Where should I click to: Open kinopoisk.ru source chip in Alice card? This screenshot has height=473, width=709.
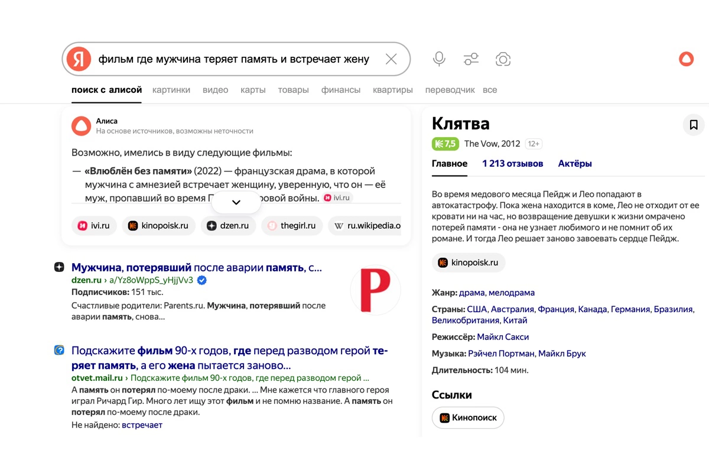pos(158,225)
